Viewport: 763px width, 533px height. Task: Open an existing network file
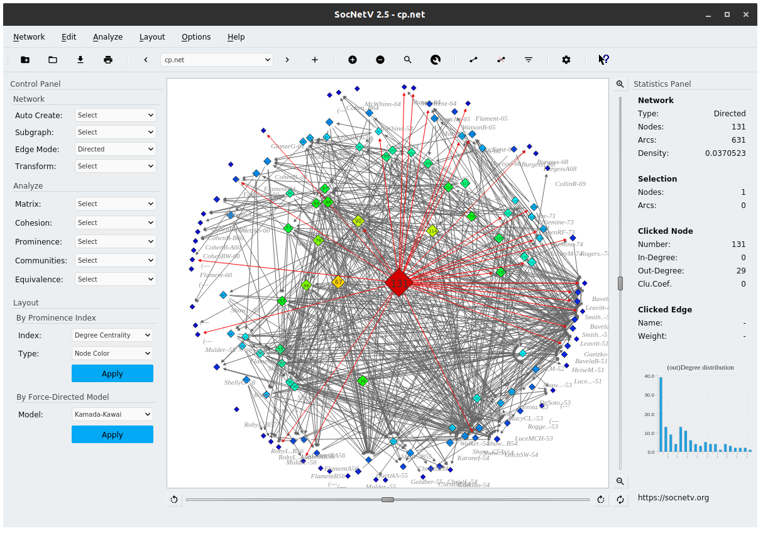[x=53, y=59]
